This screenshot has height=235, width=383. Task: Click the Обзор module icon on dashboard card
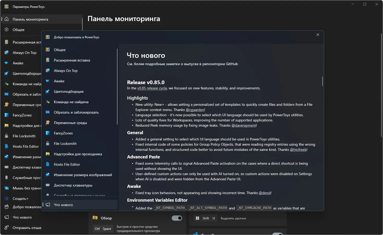coord(95,218)
